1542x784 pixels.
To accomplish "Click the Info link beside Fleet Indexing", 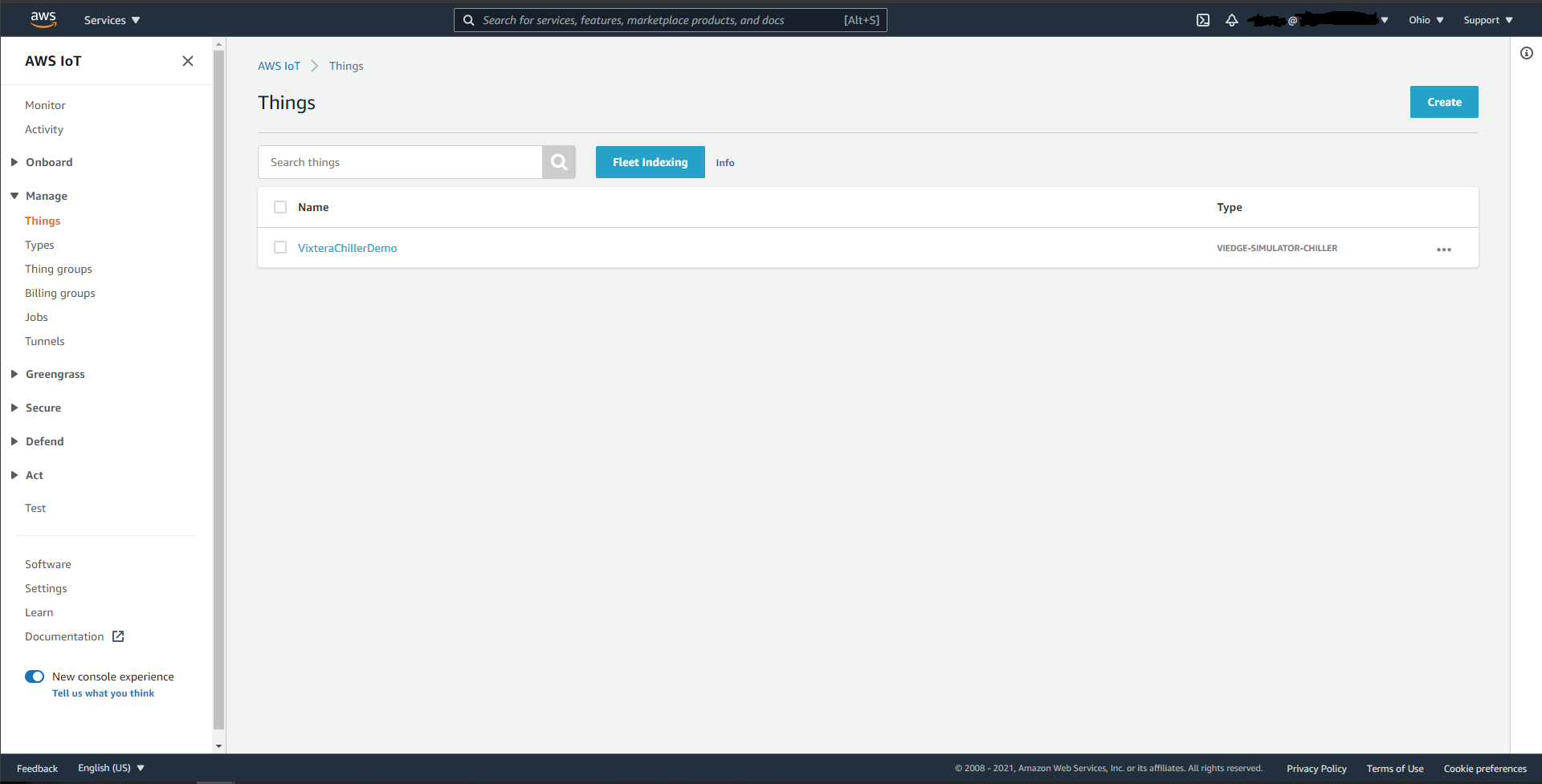I will [725, 163].
